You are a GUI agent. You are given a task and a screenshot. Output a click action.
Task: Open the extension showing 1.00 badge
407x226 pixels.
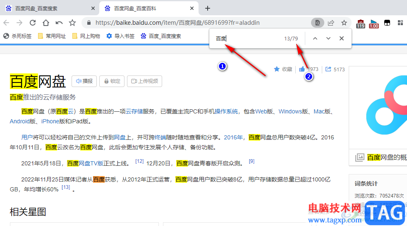pos(374,24)
